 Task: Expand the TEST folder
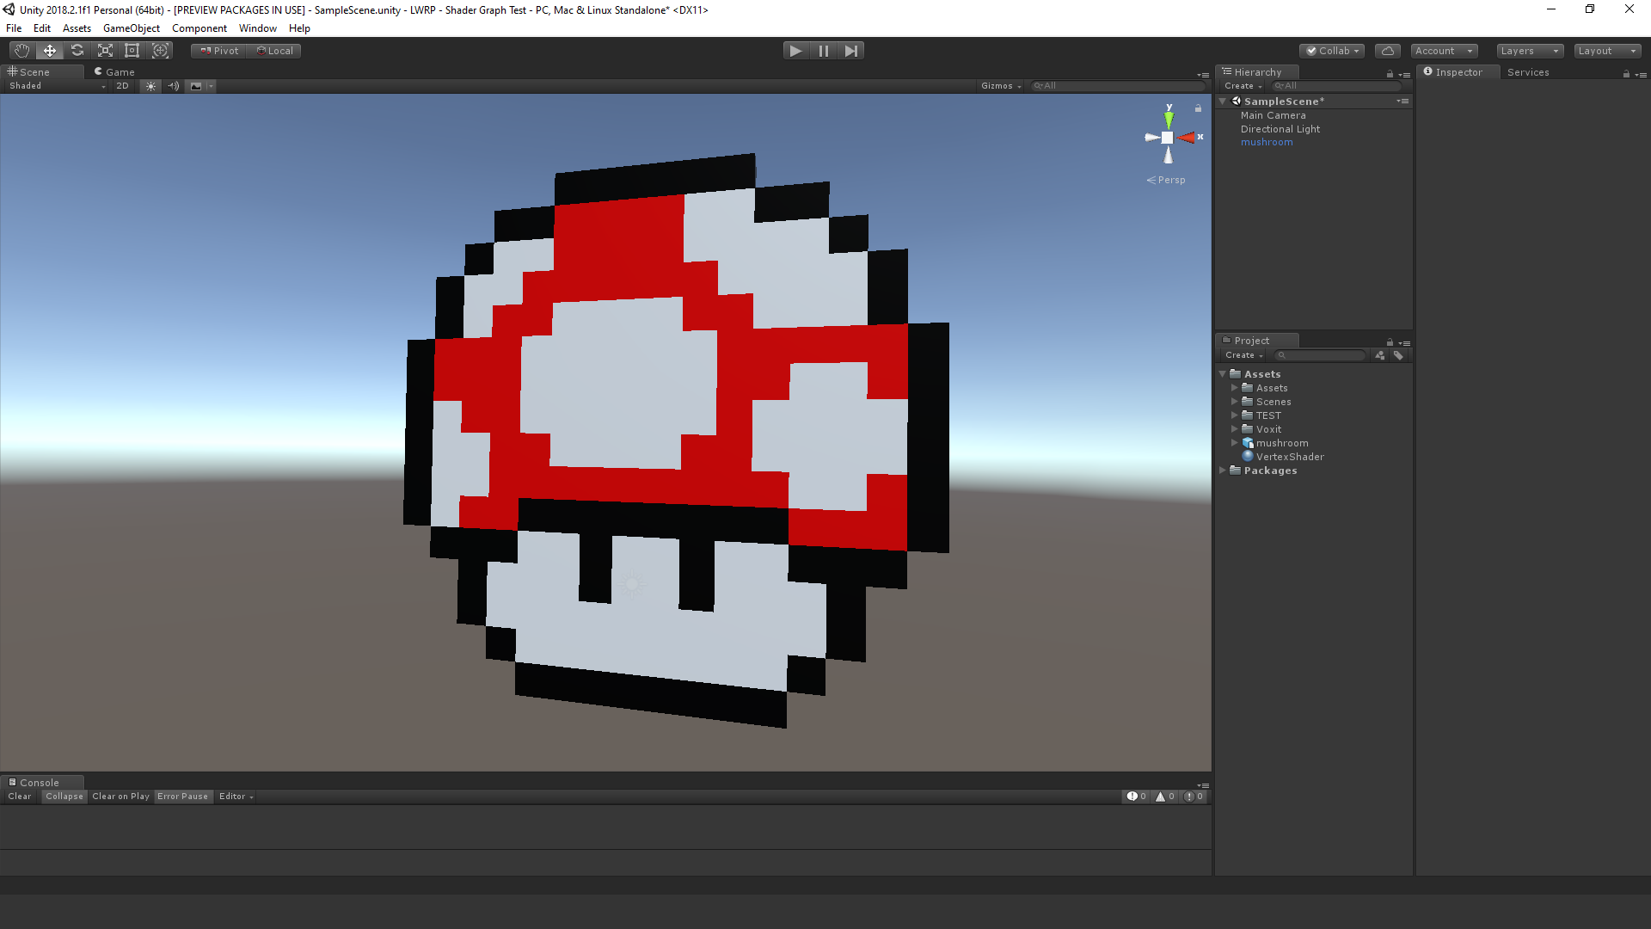coord(1235,415)
